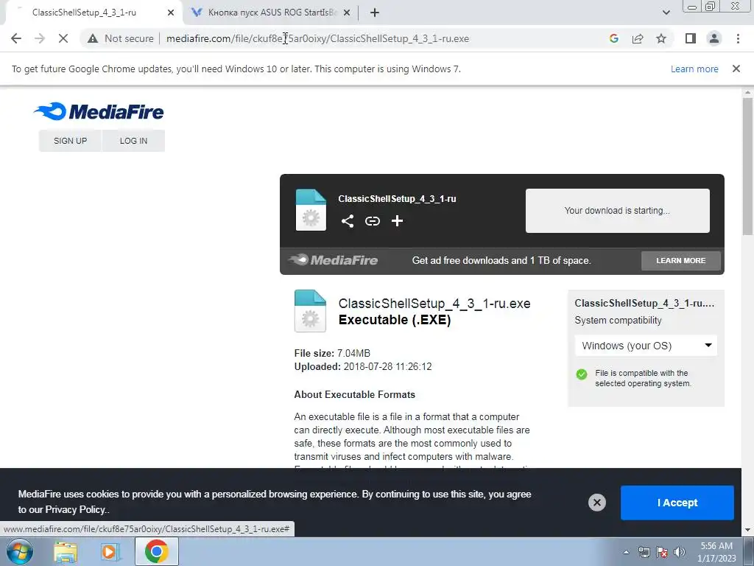
Task: Switch to the ASUS ROG StartIsBack tab
Action: pos(272,13)
